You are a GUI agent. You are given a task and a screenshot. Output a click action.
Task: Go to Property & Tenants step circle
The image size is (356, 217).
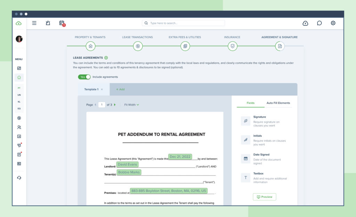pyautogui.click(x=91, y=46)
